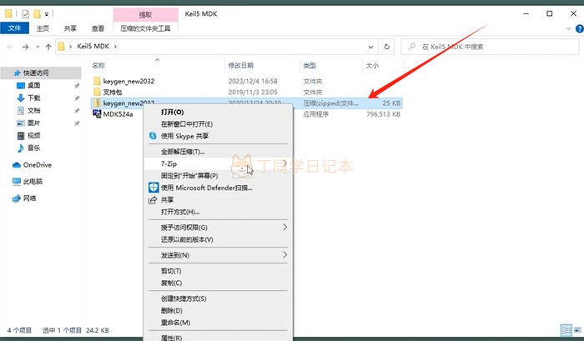Screen dimensions: 584x341
Task: Click the forward navigation arrow
Action: pos(25,47)
